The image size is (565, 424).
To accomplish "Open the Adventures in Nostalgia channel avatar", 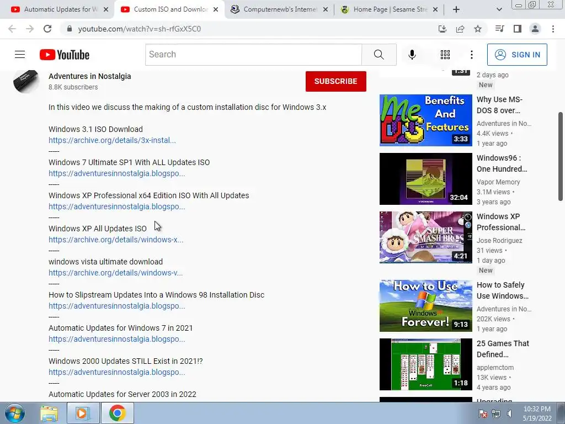I will [x=26, y=81].
